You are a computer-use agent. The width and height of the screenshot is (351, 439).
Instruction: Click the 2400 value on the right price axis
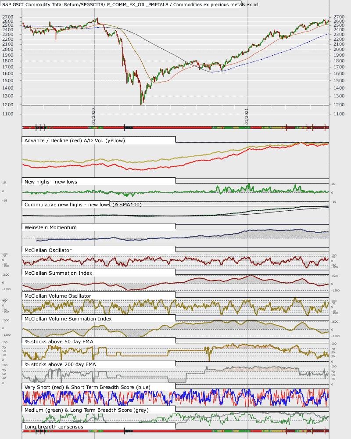click(339, 30)
